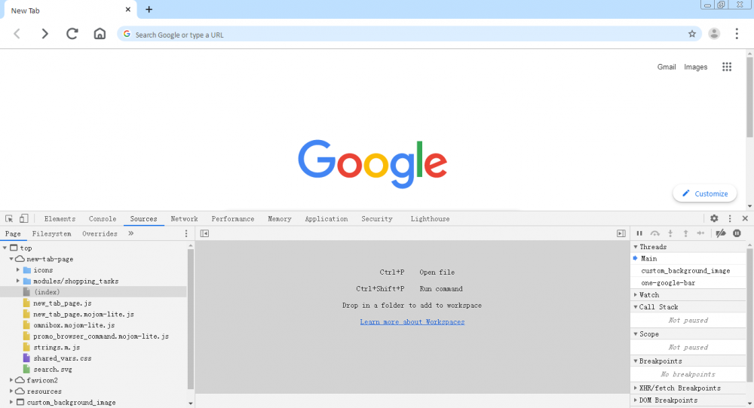Reload the page
Image resolution: width=754 pixels, height=408 pixels.
tap(72, 34)
